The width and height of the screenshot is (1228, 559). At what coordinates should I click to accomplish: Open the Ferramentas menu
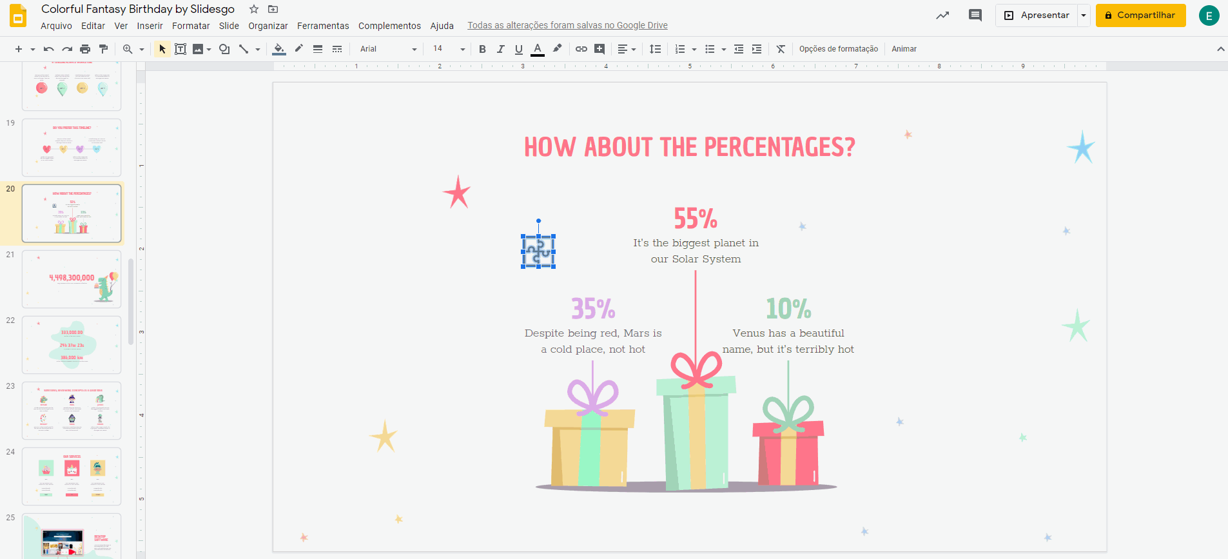323,26
